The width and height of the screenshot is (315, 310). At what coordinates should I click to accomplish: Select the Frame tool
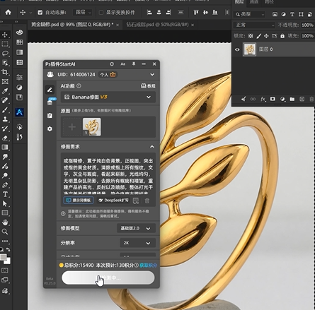coord(5,82)
